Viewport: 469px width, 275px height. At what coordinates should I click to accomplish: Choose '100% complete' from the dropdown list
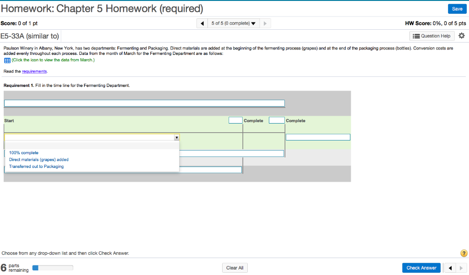point(24,153)
